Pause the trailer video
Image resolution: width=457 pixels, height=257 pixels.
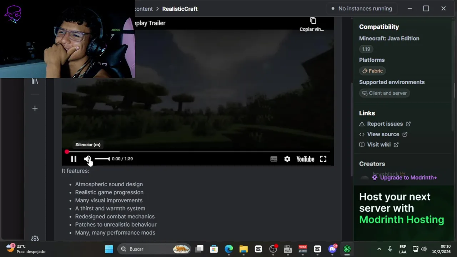click(x=74, y=159)
